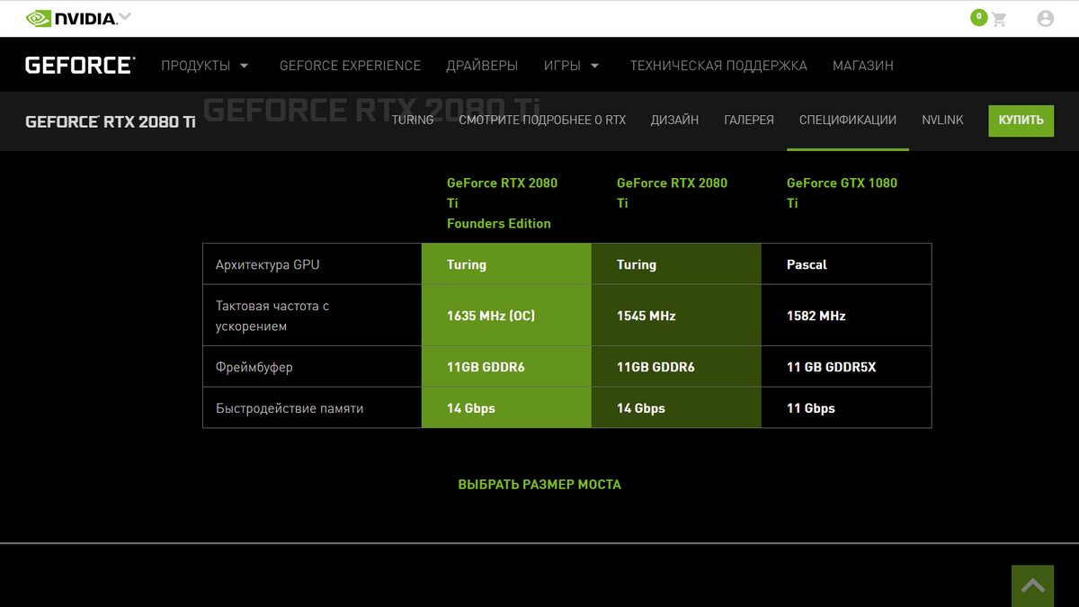This screenshot has width=1079, height=607.
Task: Click the Тактовая частота с ускорением label
Action: point(272,316)
